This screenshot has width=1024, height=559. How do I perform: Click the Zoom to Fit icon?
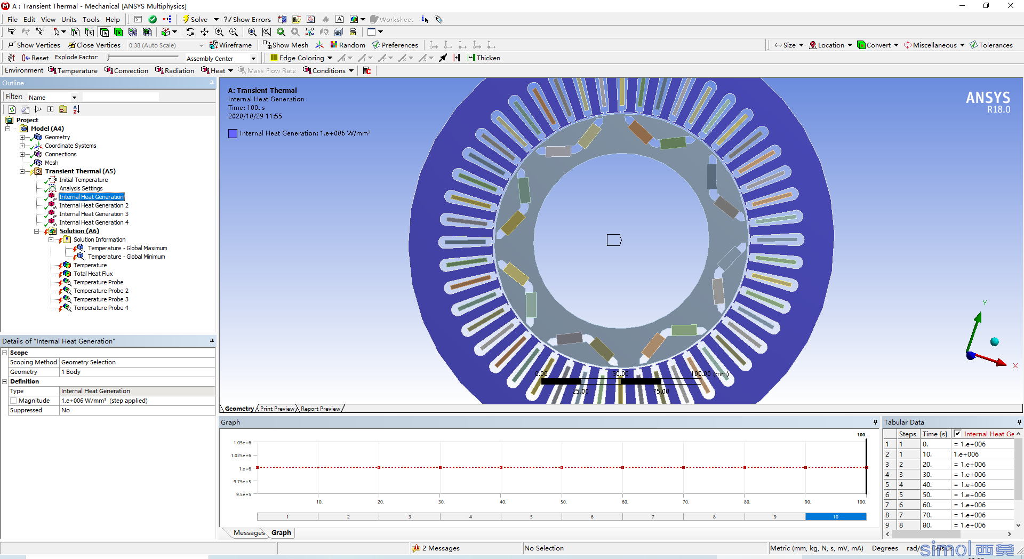point(252,32)
